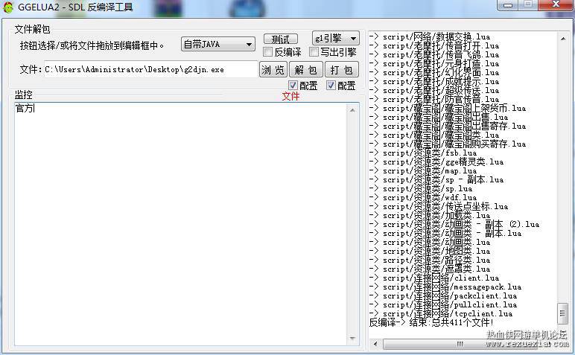Image resolution: width=575 pixels, height=355 pixels.
Task: Select log line script/资源类/map.lua
Action: [423, 170]
